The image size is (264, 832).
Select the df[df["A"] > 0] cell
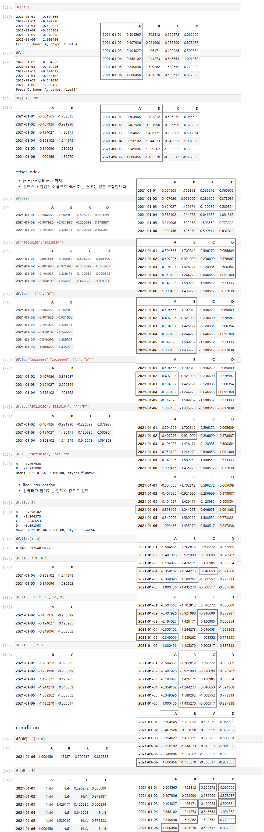point(75,739)
